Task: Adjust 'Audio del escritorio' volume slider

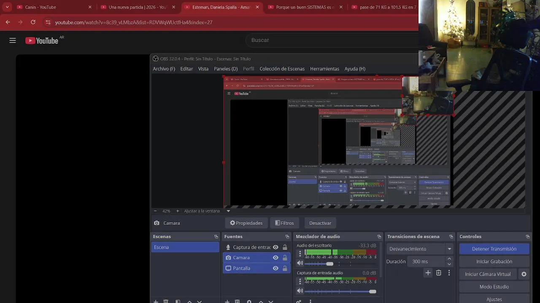Action: coord(340,263)
